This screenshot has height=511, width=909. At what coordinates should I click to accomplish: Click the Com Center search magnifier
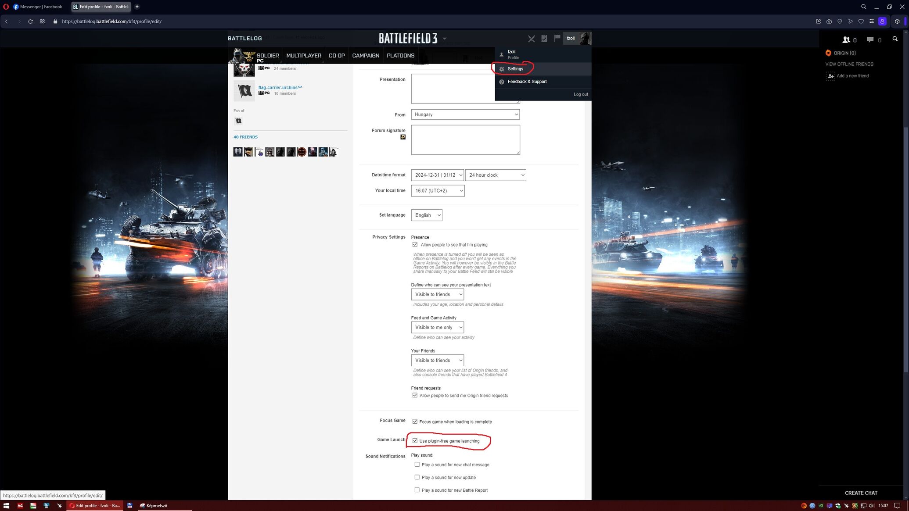pos(895,39)
